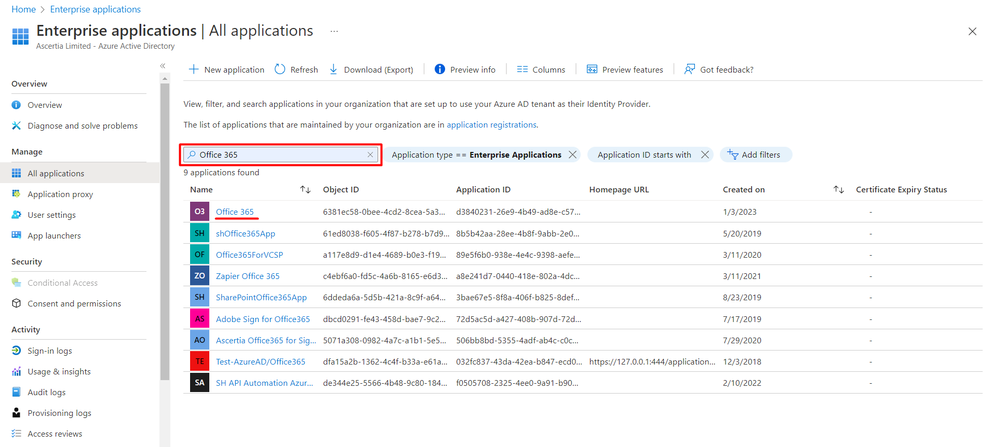Image resolution: width=992 pixels, height=447 pixels.
Task: Clear the Office 365 search text
Action: click(x=370, y=155)
